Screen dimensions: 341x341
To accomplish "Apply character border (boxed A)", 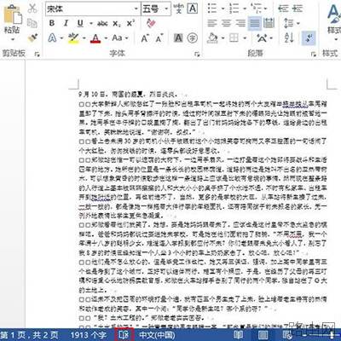I will pos(193,9).
